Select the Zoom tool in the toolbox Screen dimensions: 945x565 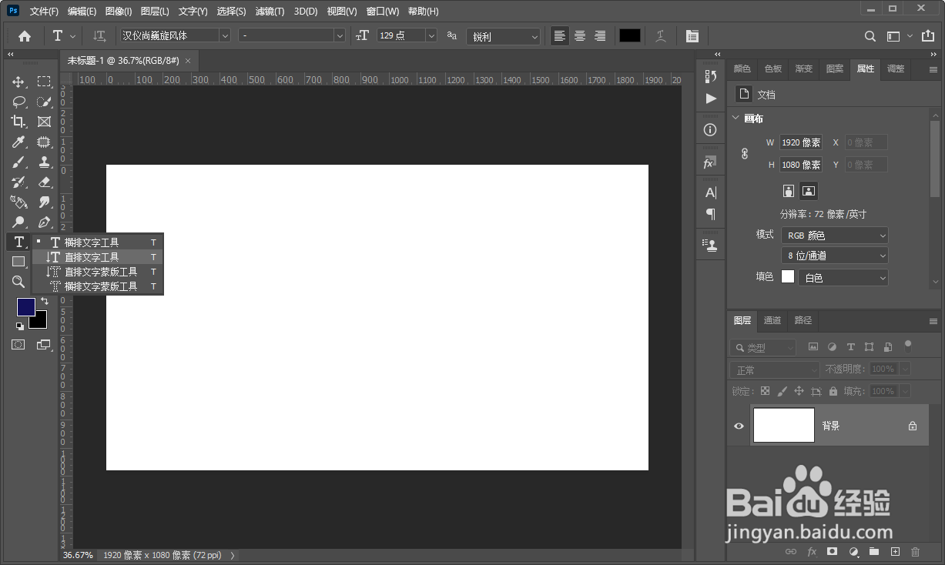(18, 282)
